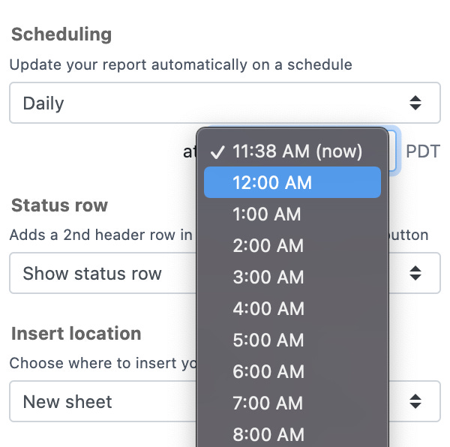Pick 5:00 AM from the list

[292, 340]
